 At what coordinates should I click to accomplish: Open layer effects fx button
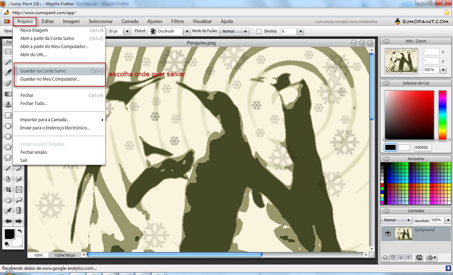point(419,258)
